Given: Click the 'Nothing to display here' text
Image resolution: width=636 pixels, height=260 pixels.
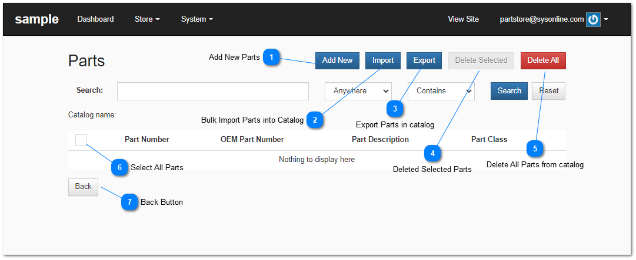Looking at the screenshot, I should tap(317, 160).
